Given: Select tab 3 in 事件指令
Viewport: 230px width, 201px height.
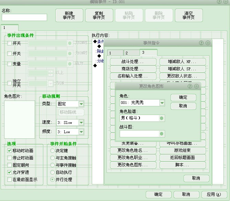Looking at the screenshot, I should 149,52.
